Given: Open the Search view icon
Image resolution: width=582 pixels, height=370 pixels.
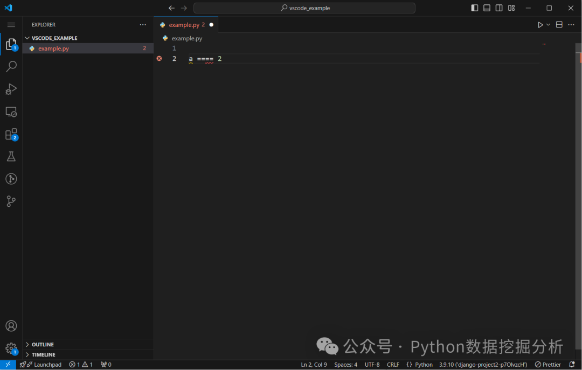Looking at the screenshot, I should pyautogui.click(x=11, y=66).
